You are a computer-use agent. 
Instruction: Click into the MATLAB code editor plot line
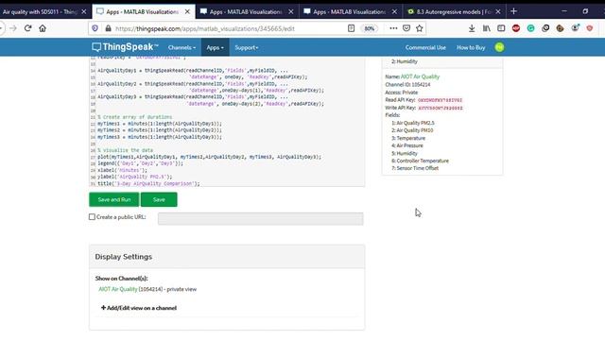coord(209,157)
